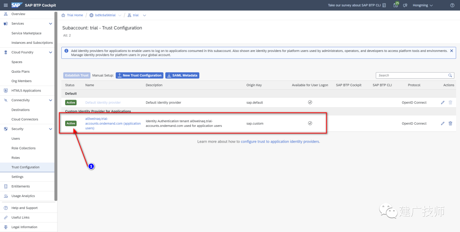Open the Hongming user dropdown
Viewport: 460px width, 232px height.
(x=423, y=5)
